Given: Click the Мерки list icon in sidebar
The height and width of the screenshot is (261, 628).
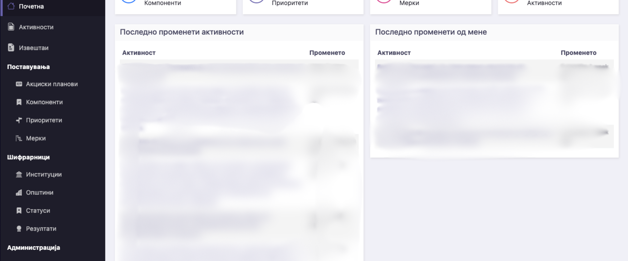Looking at the screenshot, I should point(19,138).
